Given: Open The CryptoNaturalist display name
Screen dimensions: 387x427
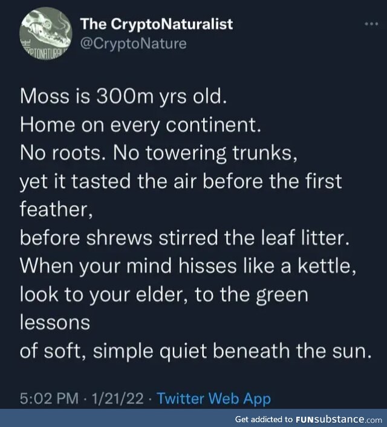Looking at the screenshot, I should [x=157, y=24].
